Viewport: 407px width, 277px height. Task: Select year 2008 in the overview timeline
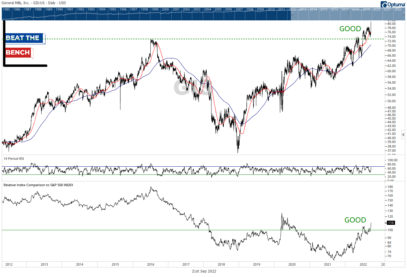(250, 9)
